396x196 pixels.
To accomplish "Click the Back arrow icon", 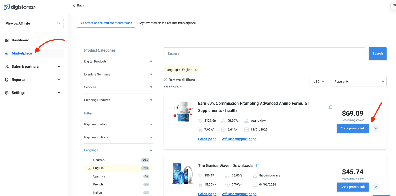I will (x=74, y=5).
